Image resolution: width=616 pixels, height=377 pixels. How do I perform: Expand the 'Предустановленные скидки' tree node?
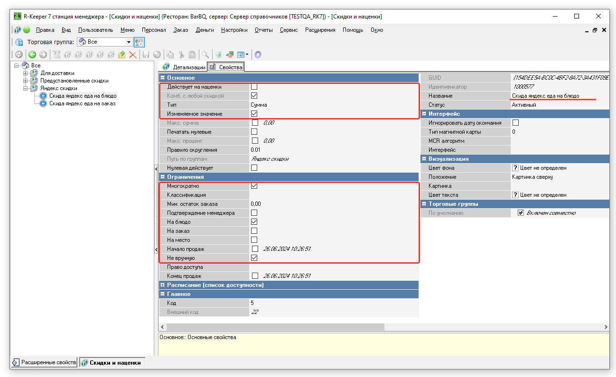tap(25, 81)
